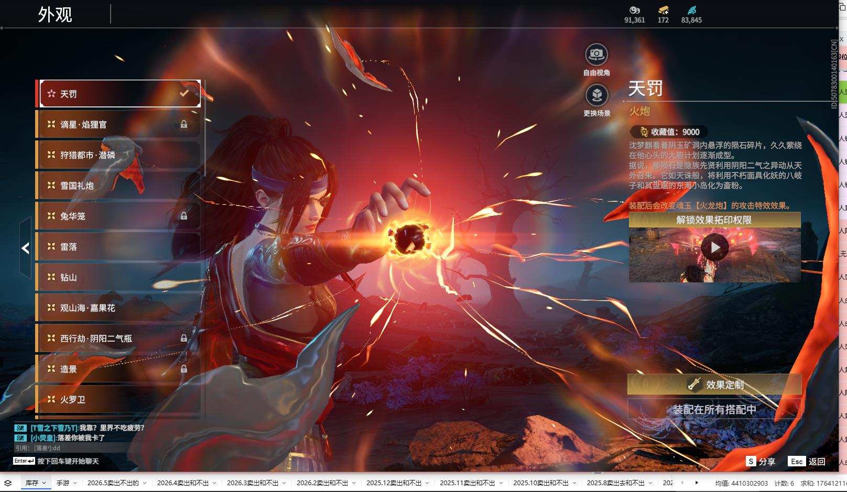Switch to the 库存 sheet tab
Screen dimensions: 847x492
[x=32, y=483]
